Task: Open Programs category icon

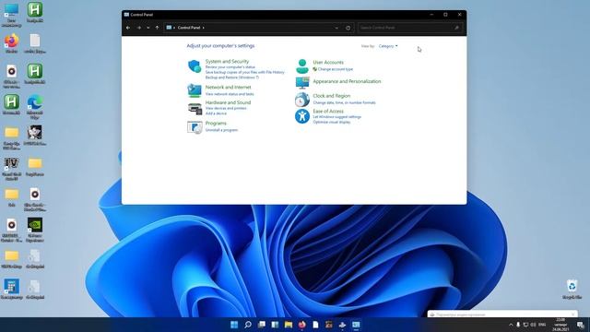Action: coord(195,127)
